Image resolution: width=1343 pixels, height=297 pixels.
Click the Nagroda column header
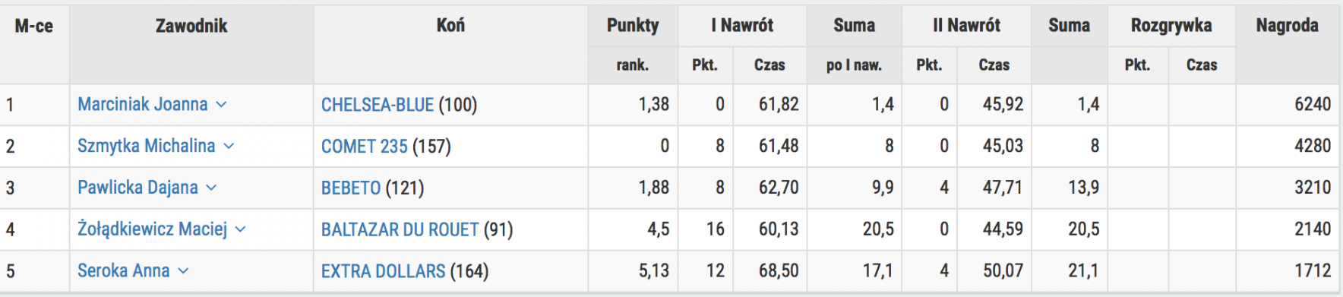(x=1288, y=27)
